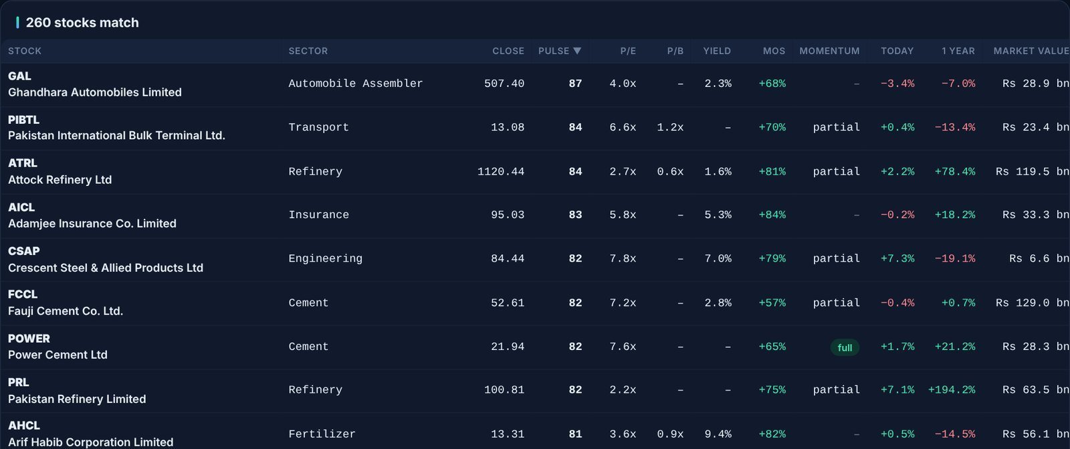
Task: Select Attock Refinery Ltd name
Action: [60, 180]
